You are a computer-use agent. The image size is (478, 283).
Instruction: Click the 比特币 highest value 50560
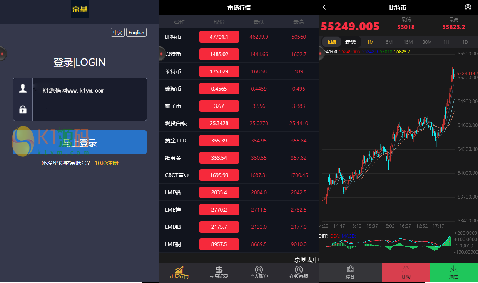[299, 37]
